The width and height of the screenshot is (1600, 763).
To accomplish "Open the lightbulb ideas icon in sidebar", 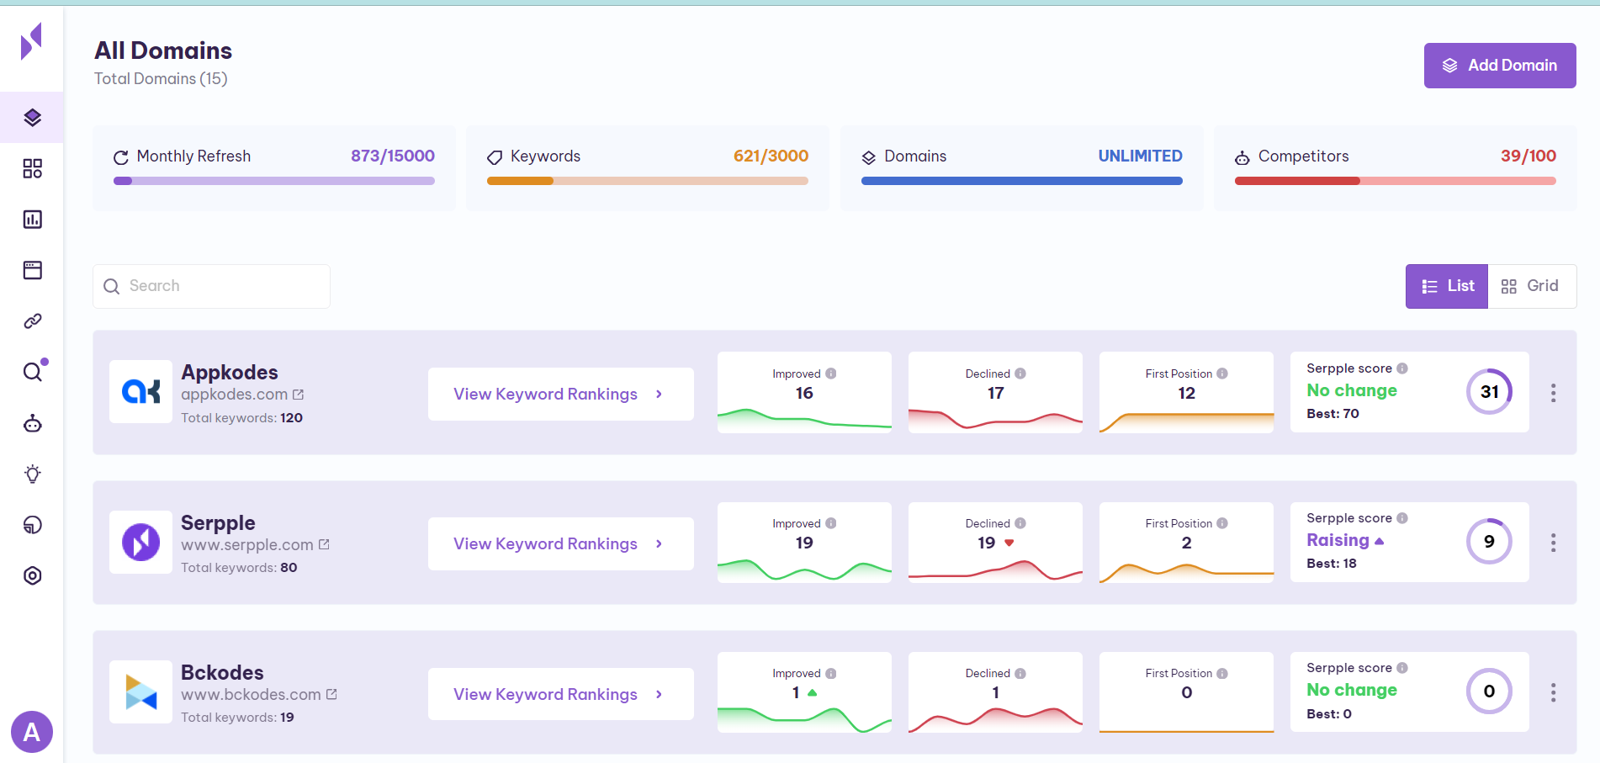I will 32,474.
